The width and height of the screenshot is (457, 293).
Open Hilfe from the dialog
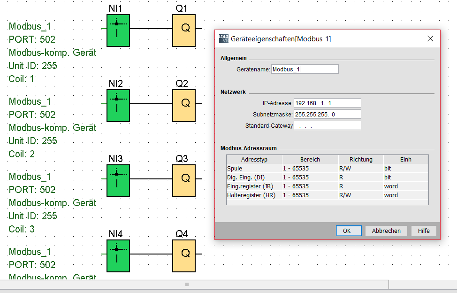tap(424, 231)
